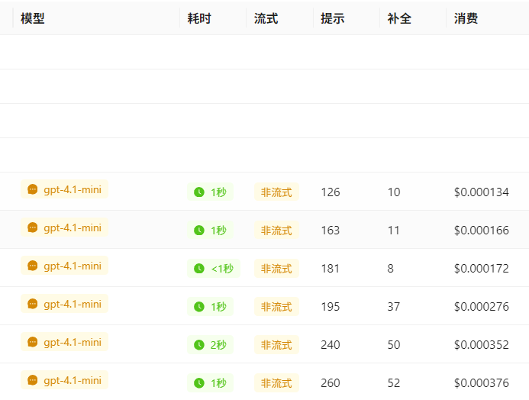The image size is (529, 400).
Task: Click the cost $0.000376
Action: coord(482,382)
